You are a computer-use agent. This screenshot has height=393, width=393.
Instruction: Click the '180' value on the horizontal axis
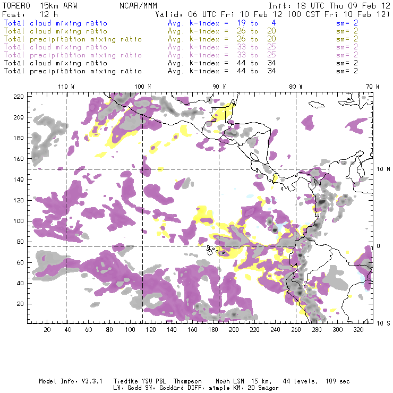point(213,330)
